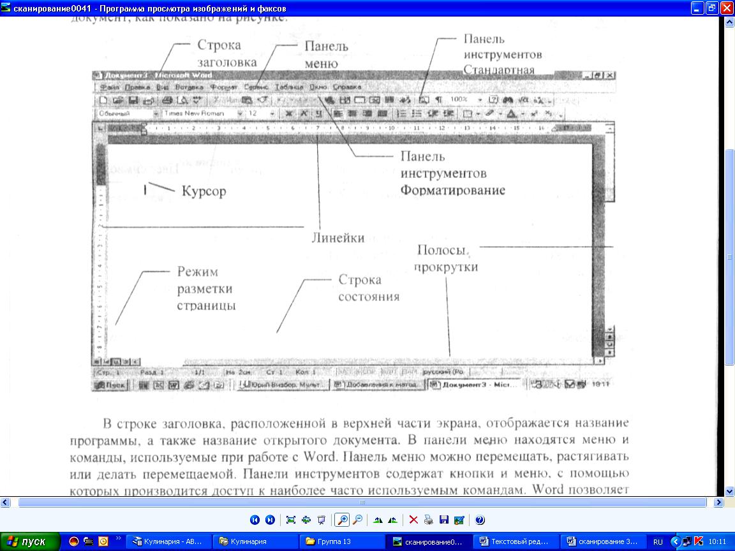This screenshot has width=735, height=551.
Task: Click the 'Строка состояния' label in the scan
Action: pyautogui.click(x=369, y=288)
